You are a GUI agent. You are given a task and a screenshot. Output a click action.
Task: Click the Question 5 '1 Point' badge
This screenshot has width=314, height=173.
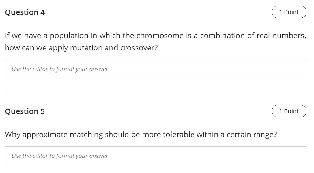(x=289, y=111)
